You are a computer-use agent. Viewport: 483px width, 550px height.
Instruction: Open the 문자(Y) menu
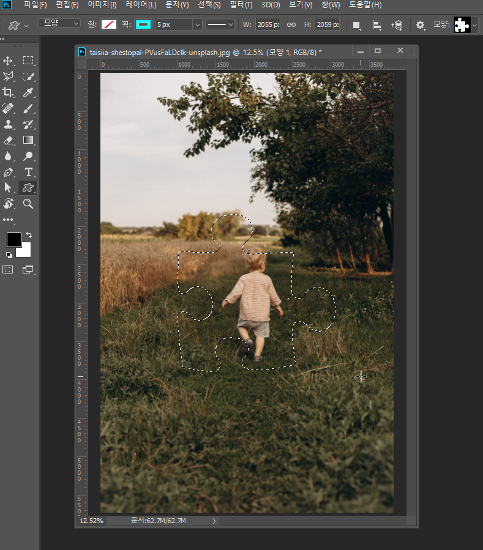177,5
